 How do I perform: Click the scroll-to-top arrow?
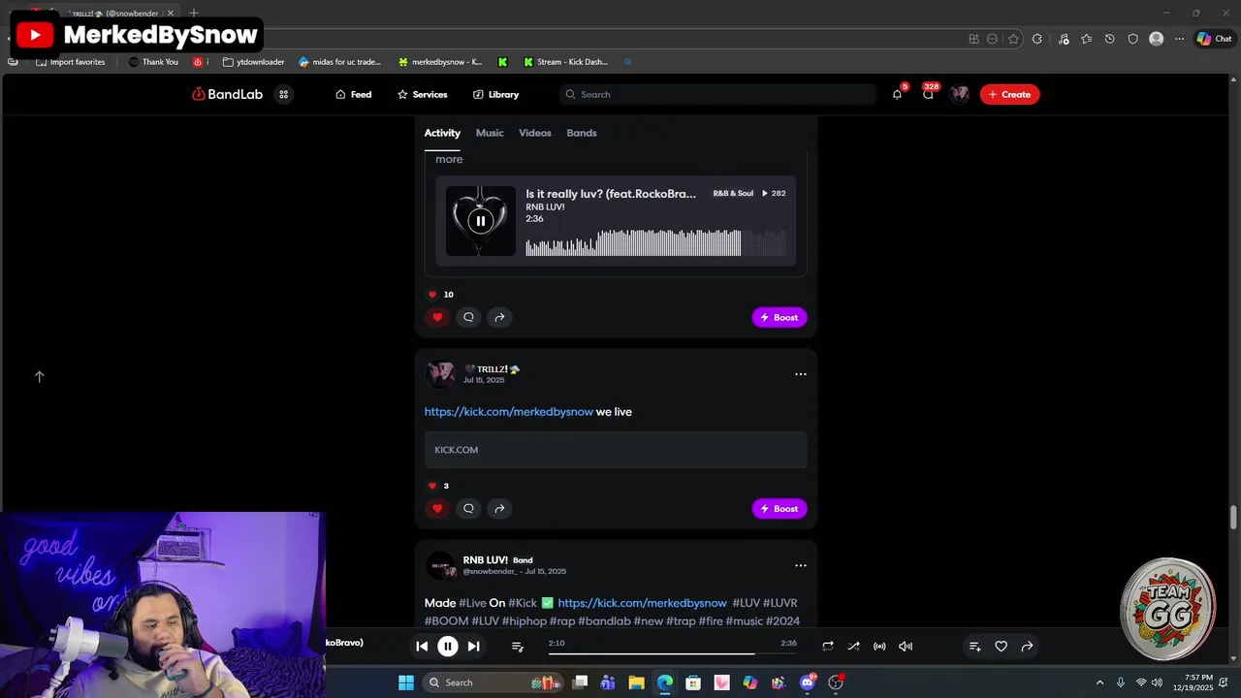[40, 376]
